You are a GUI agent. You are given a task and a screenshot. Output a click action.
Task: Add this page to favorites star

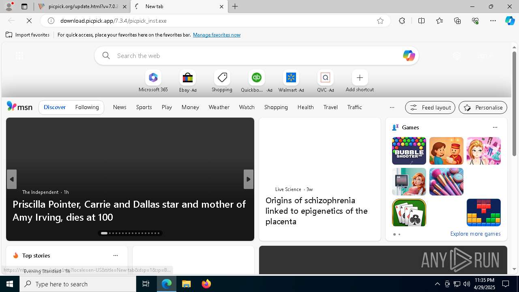[x=380, y=21]
